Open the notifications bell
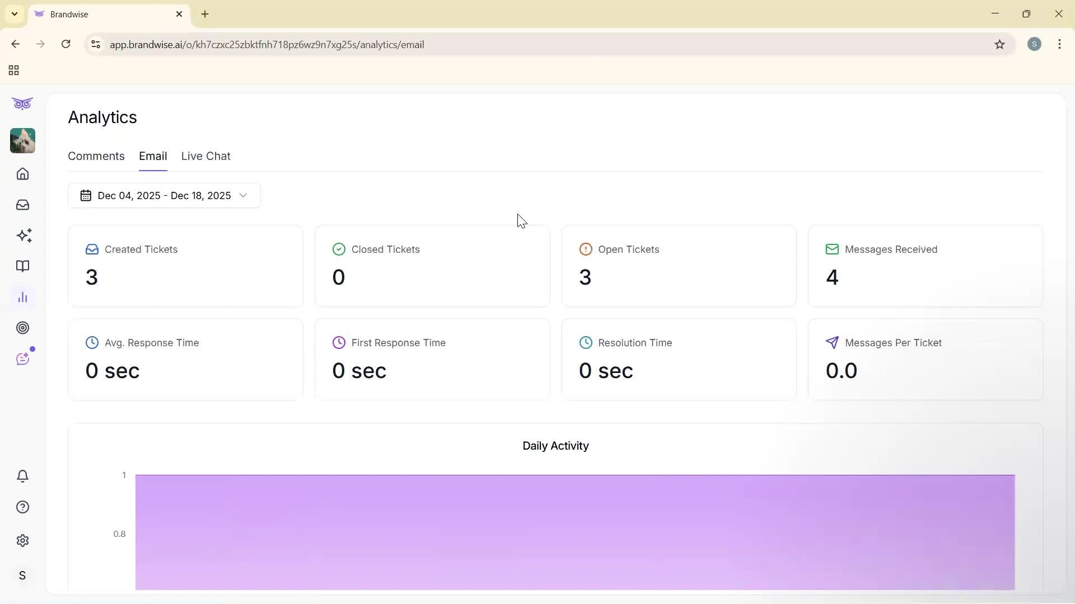 point(22,476)
